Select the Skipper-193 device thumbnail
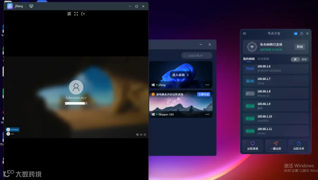This screenshot has width=318, height=180. (181, 104)
